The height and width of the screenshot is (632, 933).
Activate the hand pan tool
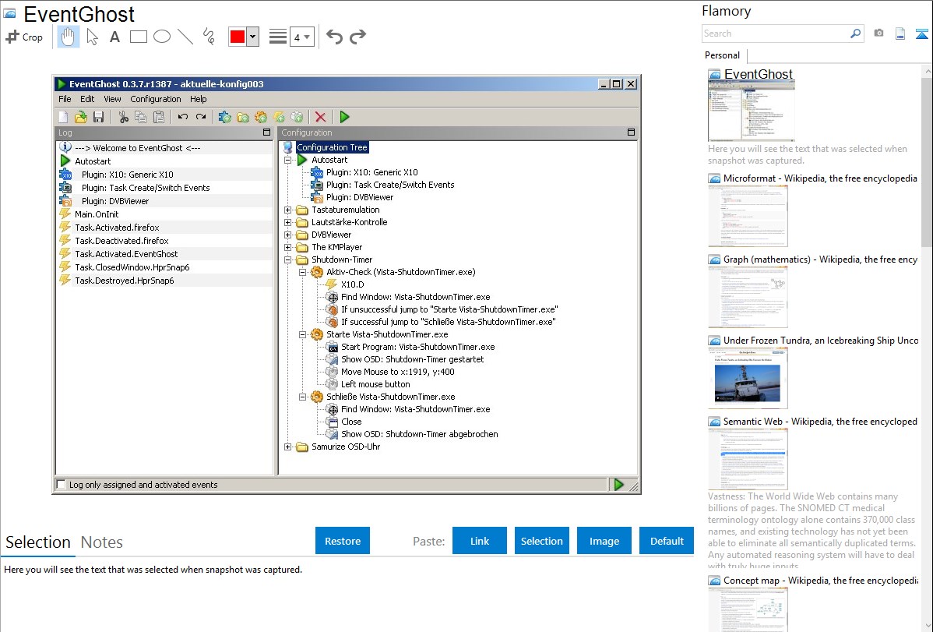[69, 37]
